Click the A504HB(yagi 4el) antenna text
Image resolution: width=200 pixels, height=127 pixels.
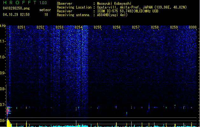pyautogui.click(x=112, y=15)
